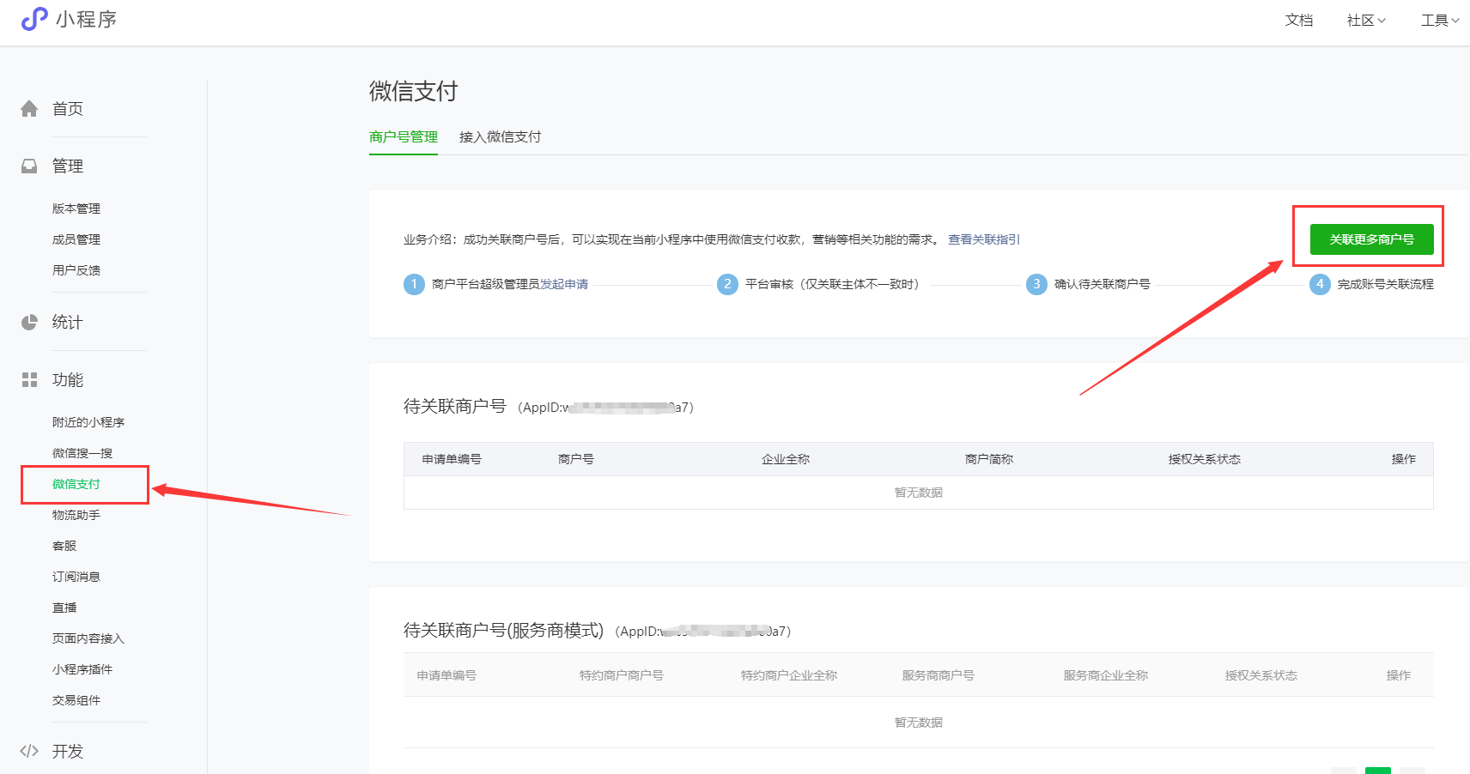1470x774 pixels.
Task: Click step 1 circle icon
Action: (414, 284)
